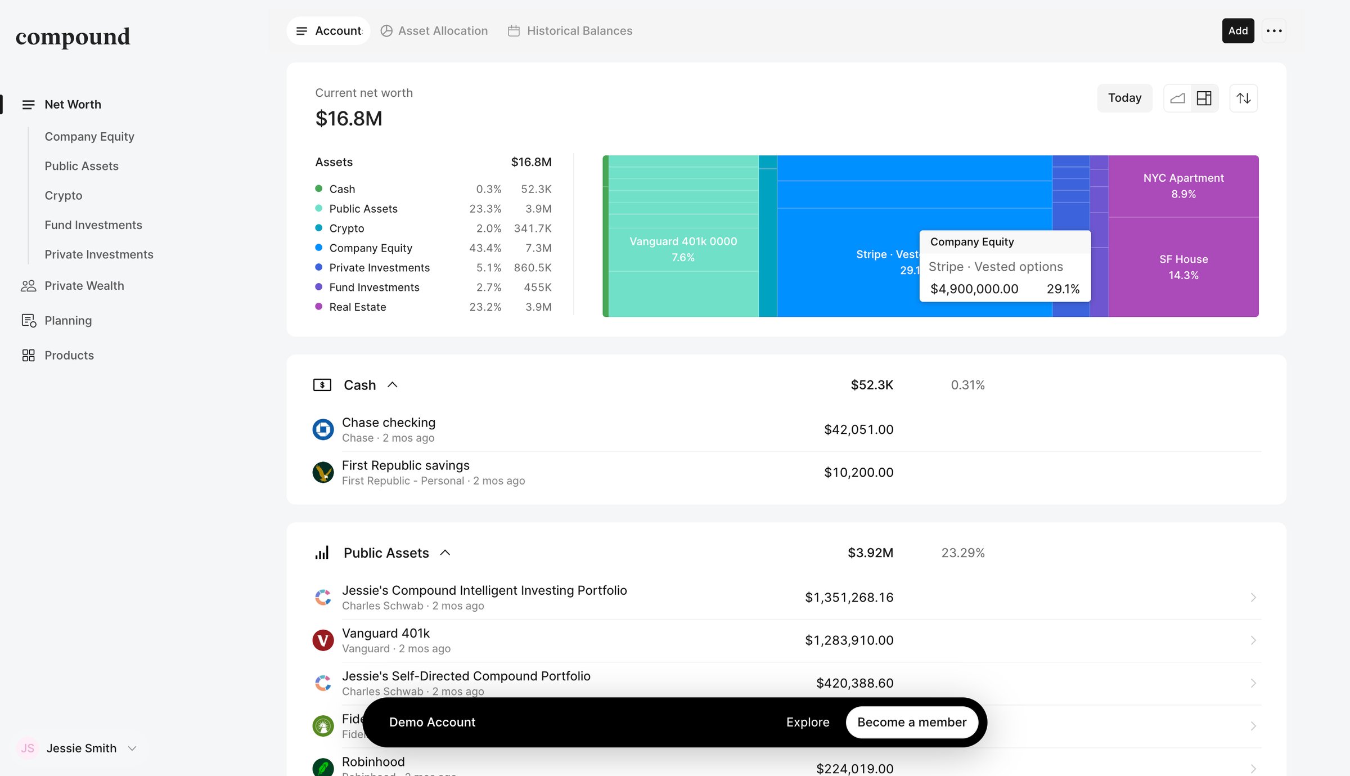This screenshot has width=1350, height=776.
Task: Click the Net Worth sidebar icon
Action: [x=28, y=105]
